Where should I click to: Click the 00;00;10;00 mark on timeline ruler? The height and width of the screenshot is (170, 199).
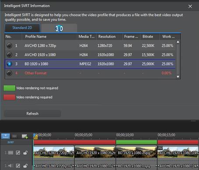tap(125, 135)
